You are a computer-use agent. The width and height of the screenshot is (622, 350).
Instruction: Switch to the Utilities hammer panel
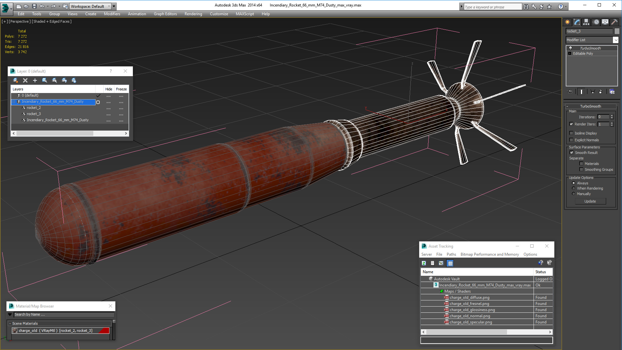click(614, 22)
